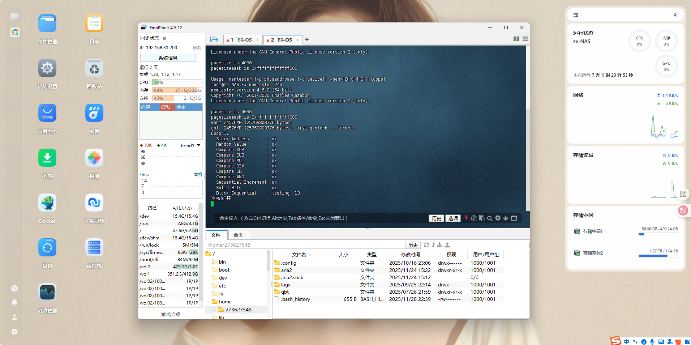Screen dimensions: 691x345
Task: Click inside the 命令输入 command input field
Action: point(318,218)
